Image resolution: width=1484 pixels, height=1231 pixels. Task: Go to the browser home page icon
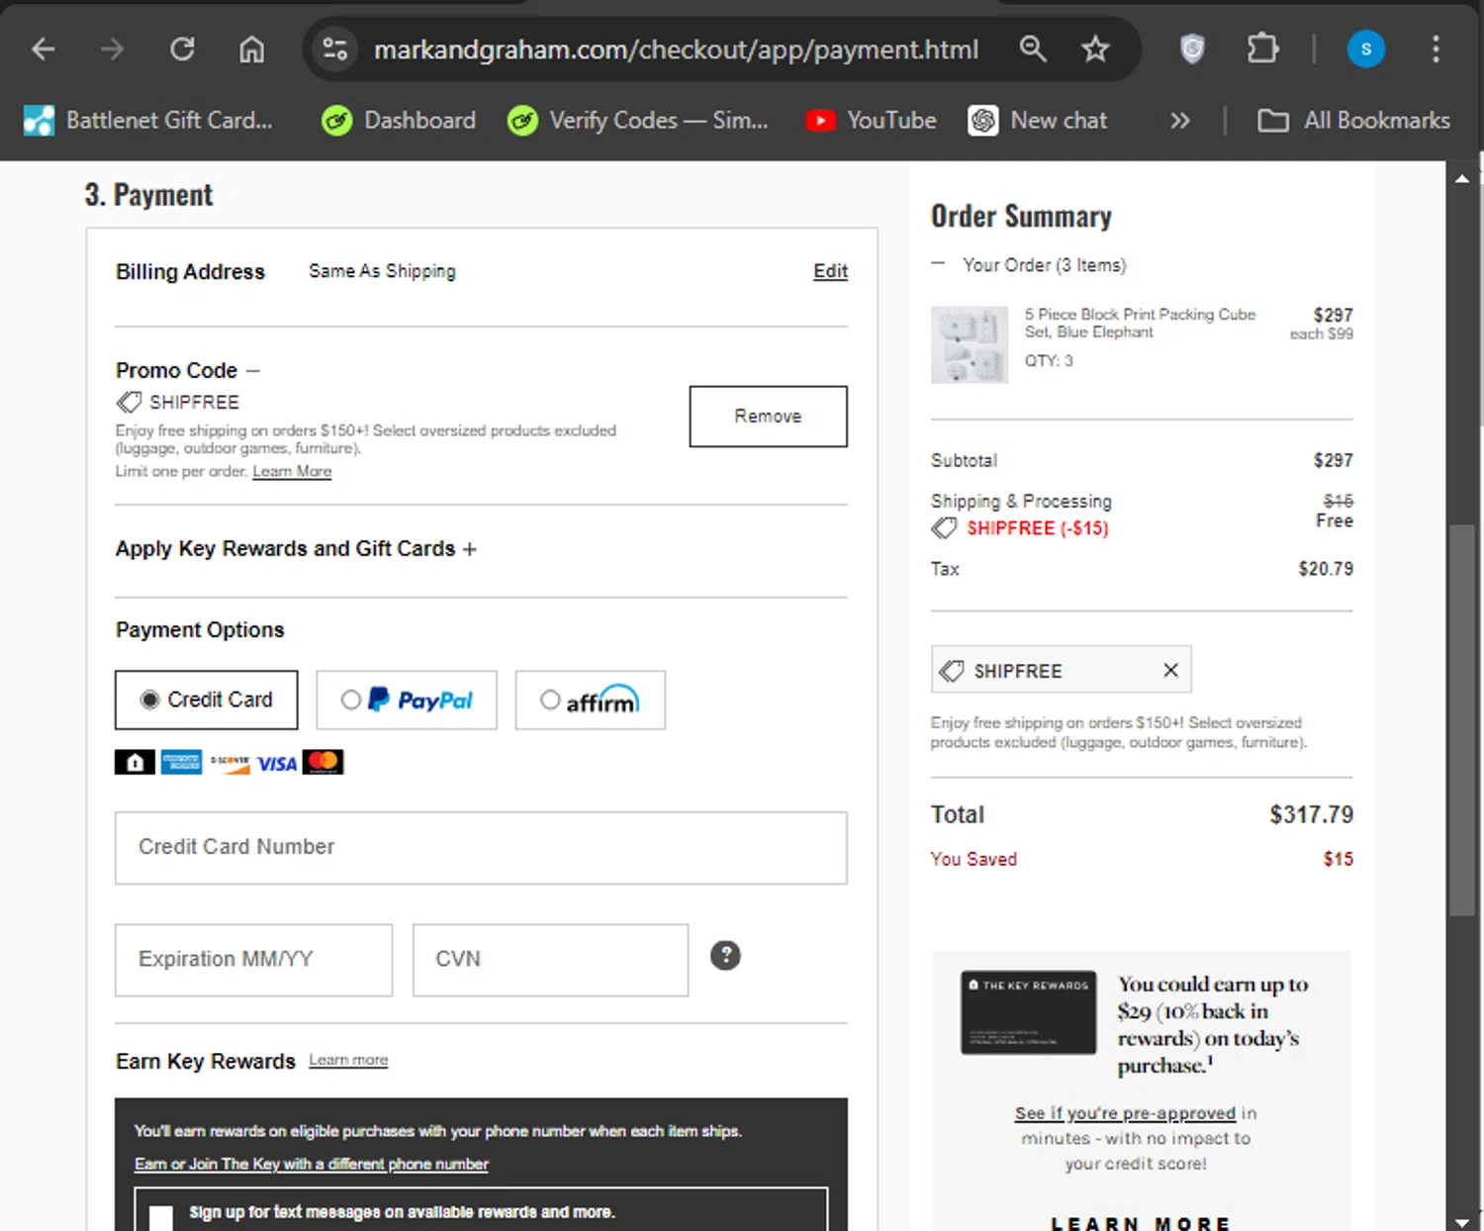tap(252, 48)
